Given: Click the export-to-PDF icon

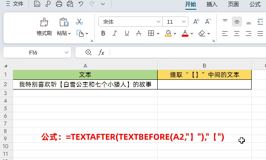Looking at the screenshot, I should coord(48,4).
